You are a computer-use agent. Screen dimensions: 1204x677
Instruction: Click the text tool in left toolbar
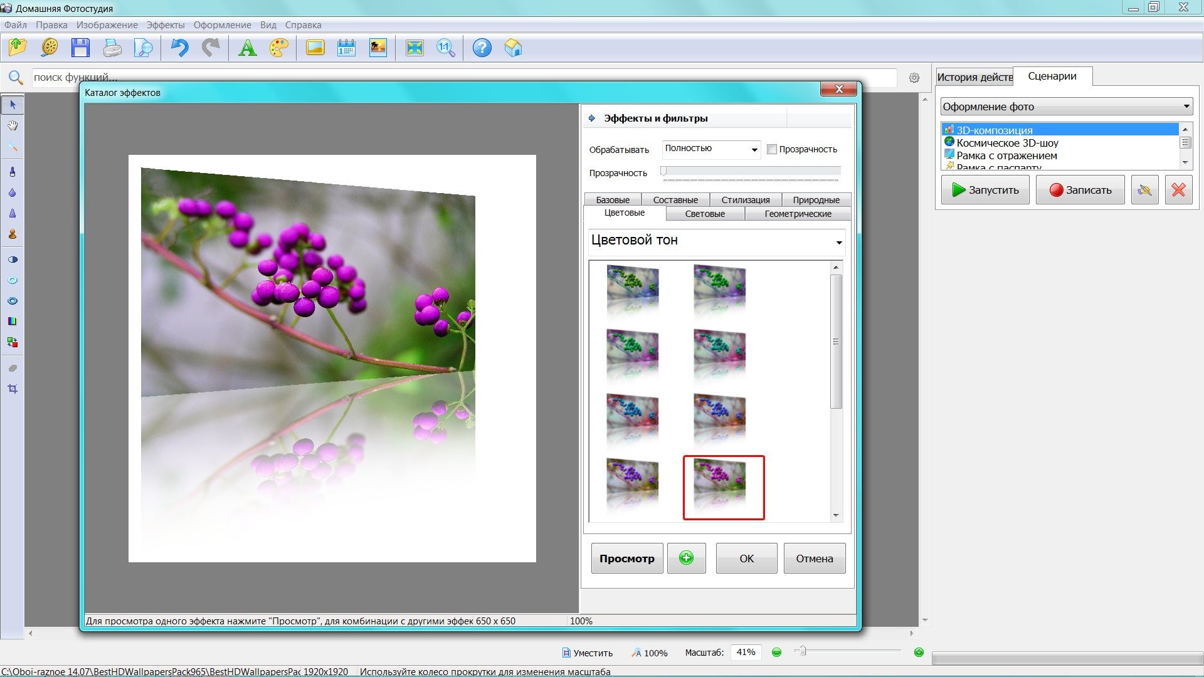(246, 47)
